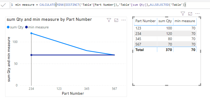Click sum Qty value 100
The height and width of the screenshot is (101, 210).
click(169, 28)
